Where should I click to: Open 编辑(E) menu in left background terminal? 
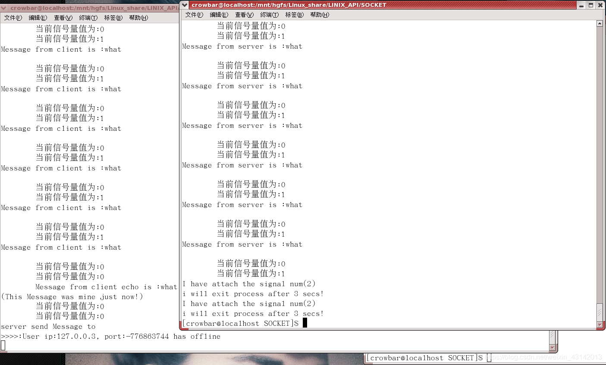point(38,18)
